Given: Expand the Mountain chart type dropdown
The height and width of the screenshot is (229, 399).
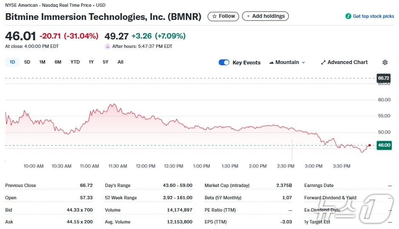Looking at the screenshot, I should pos(287,62).
